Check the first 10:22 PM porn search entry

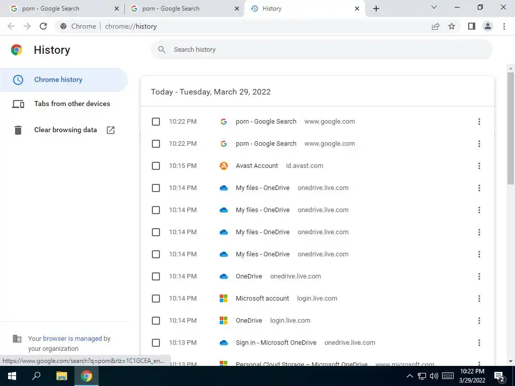click(156, 122)
